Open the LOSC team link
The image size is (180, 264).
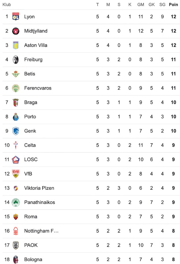(31, 159)
